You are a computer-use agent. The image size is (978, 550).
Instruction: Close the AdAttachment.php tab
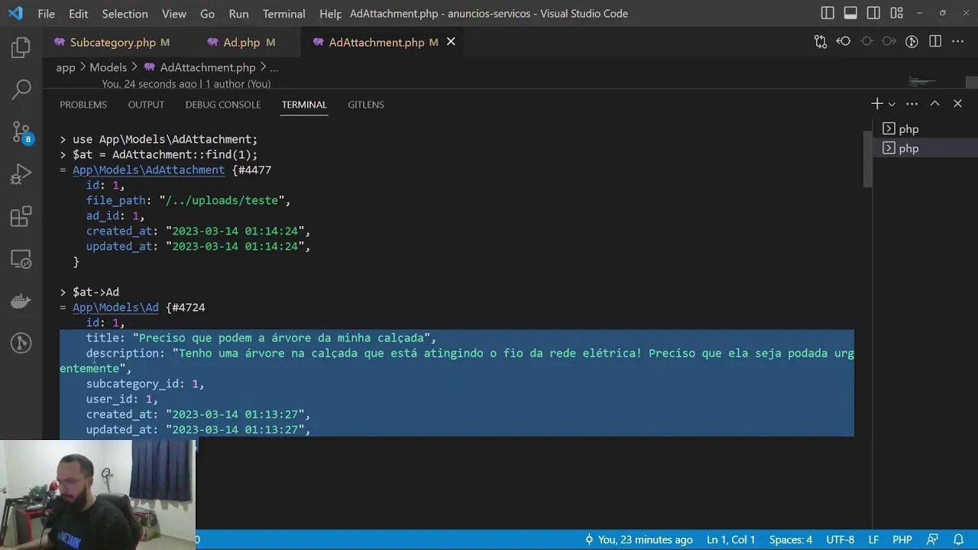pyautogui.click(x=451, y=42)
